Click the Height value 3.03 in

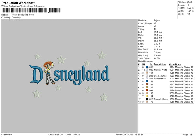pos(190,8)
